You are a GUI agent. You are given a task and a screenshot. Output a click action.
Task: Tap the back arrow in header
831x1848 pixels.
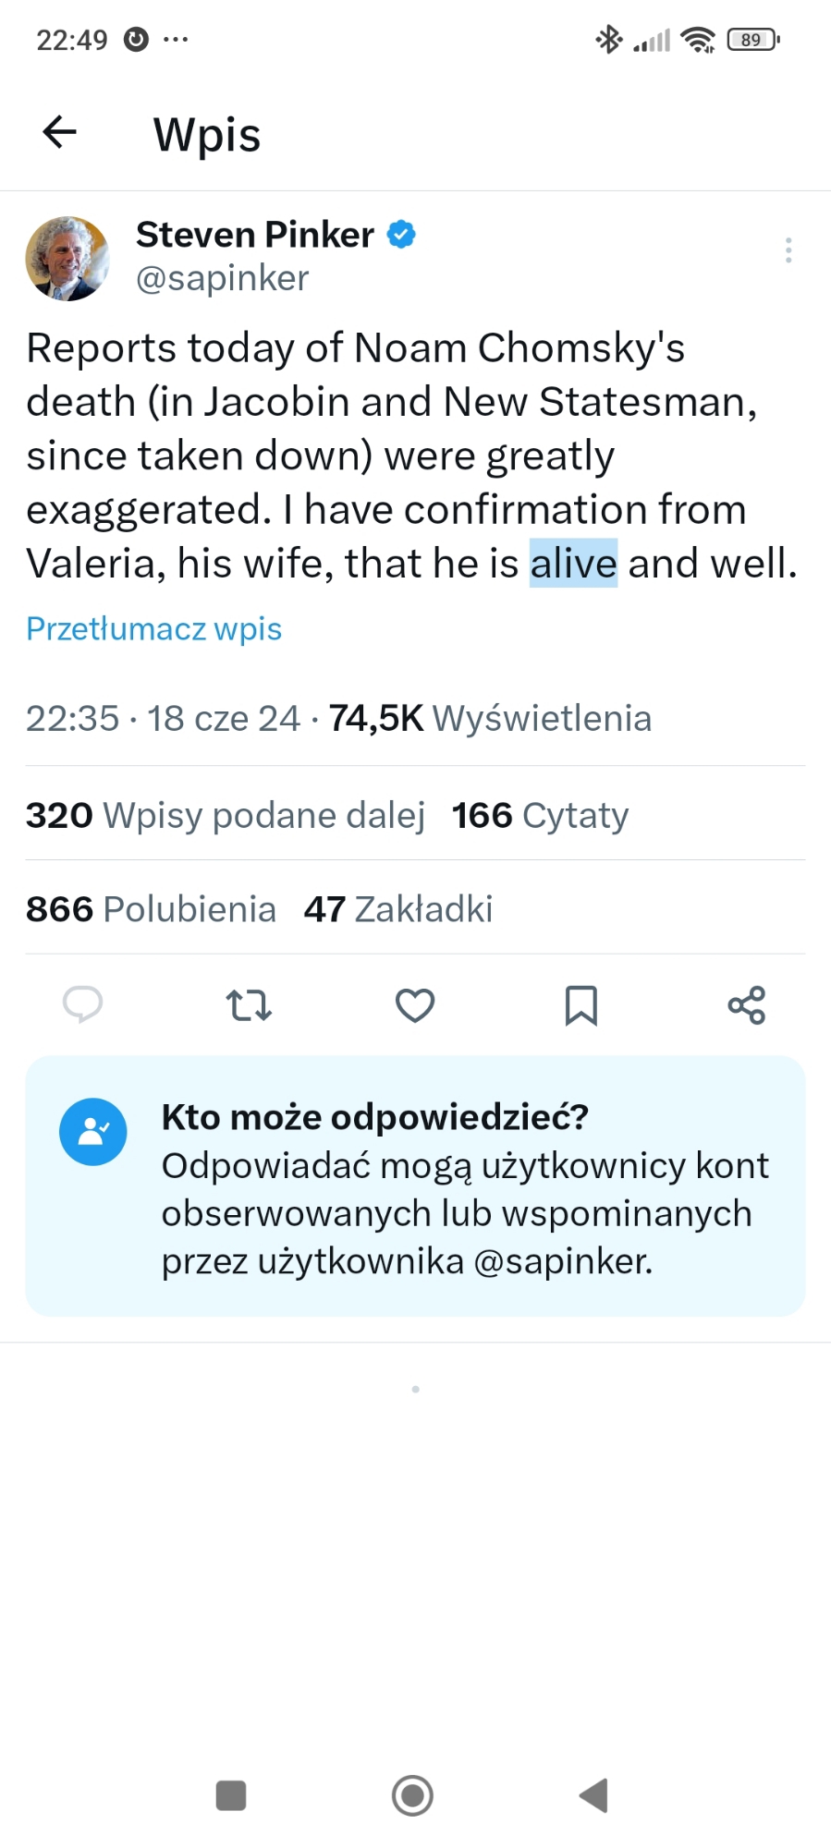point(60,132)
